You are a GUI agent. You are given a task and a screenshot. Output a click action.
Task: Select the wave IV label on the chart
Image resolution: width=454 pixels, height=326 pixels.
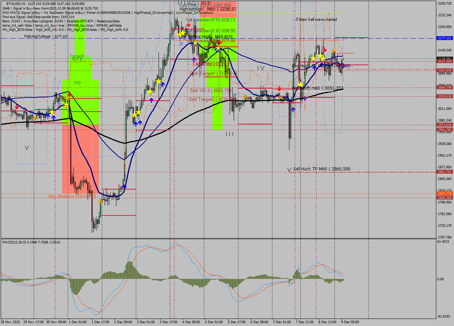(261, 68)
